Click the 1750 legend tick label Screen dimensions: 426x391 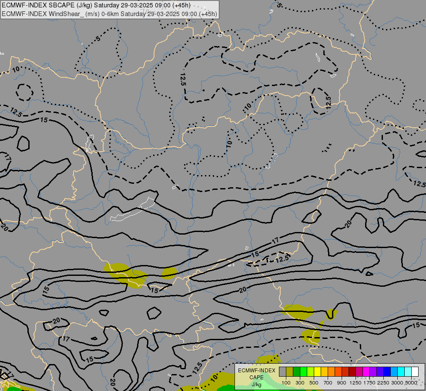(x=369, y=383)
